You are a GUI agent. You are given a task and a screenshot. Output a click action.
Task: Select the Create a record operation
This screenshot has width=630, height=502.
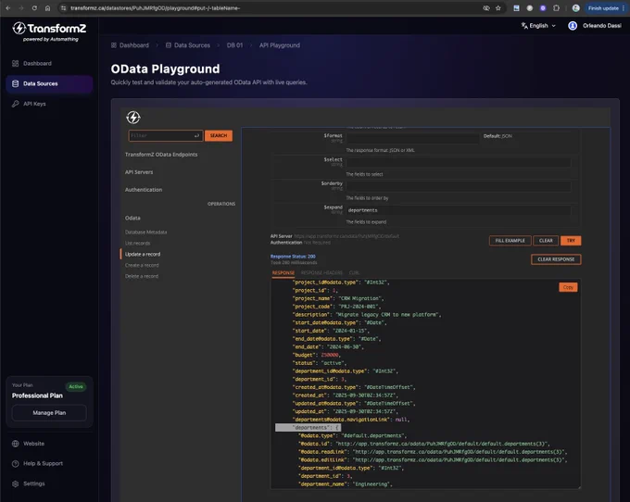point(142,266)
